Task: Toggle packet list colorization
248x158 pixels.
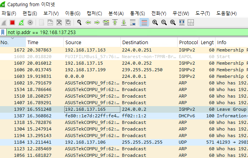Action: click(x=144, y=22)
